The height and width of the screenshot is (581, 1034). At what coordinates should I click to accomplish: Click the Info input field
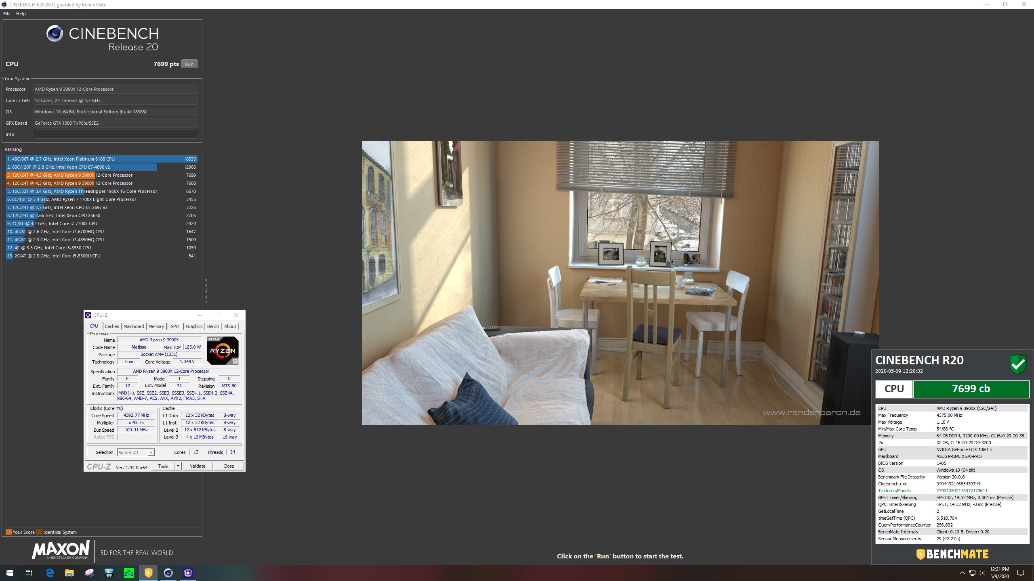(115, 134)
